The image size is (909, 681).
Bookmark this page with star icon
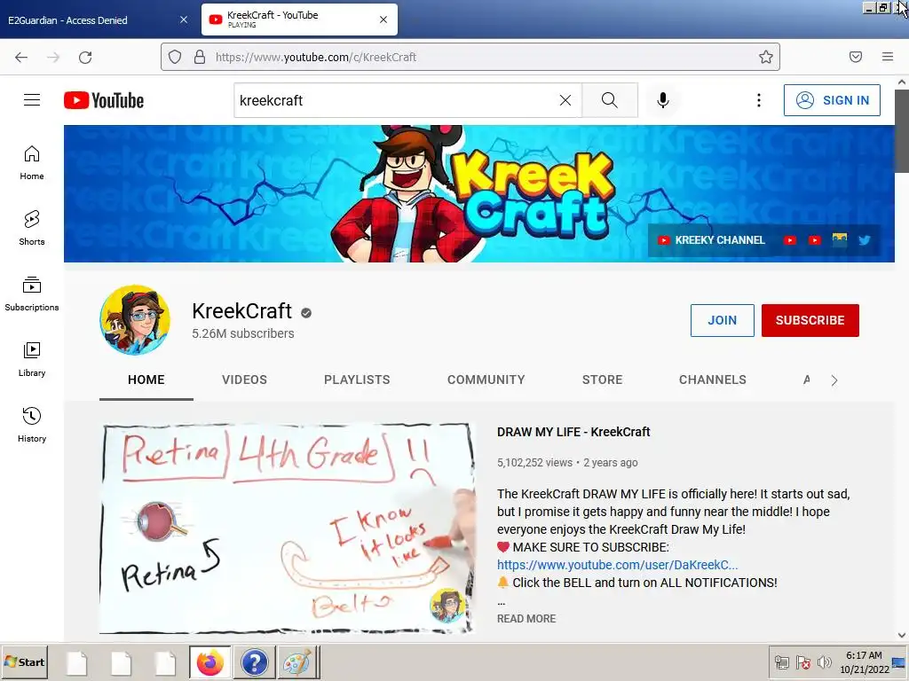766,57
